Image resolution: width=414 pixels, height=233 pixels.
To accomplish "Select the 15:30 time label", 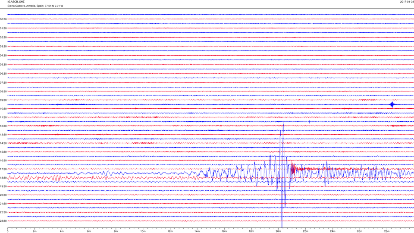I will pyautogui.click(x=3, y=152).
